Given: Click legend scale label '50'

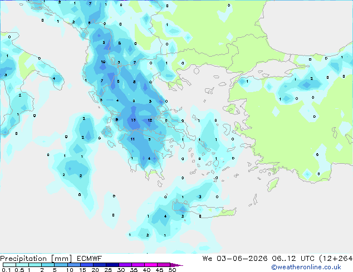Looking at the screenshot, I should tap(172, 270).
